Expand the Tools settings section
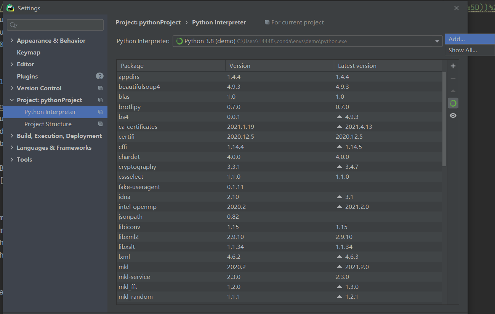 click(x=12, y=159)
